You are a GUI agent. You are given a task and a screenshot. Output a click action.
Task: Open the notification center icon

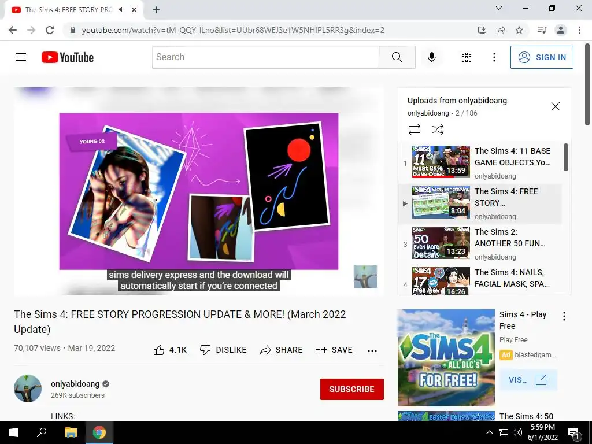574,432
